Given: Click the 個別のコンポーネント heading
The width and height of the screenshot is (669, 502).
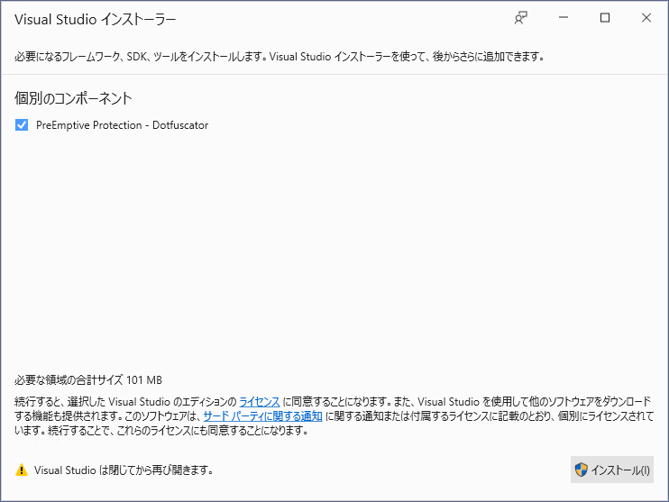Looking at the screenshot, I should coord(73,98).
